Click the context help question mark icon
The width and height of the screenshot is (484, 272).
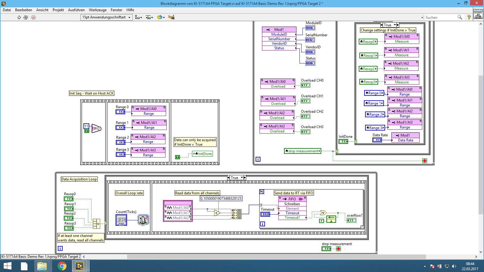point(469,17)
